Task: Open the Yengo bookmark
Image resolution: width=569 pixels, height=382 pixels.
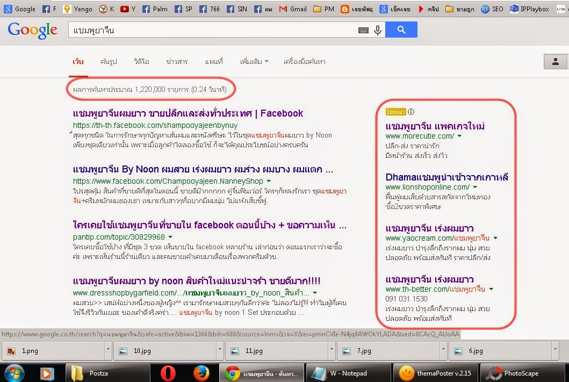Action: (x=78, y=9)
